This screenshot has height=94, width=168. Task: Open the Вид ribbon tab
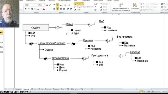pyautogui.click(x=76, y=1)
